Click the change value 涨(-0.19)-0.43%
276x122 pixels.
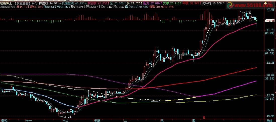point(136,7)
